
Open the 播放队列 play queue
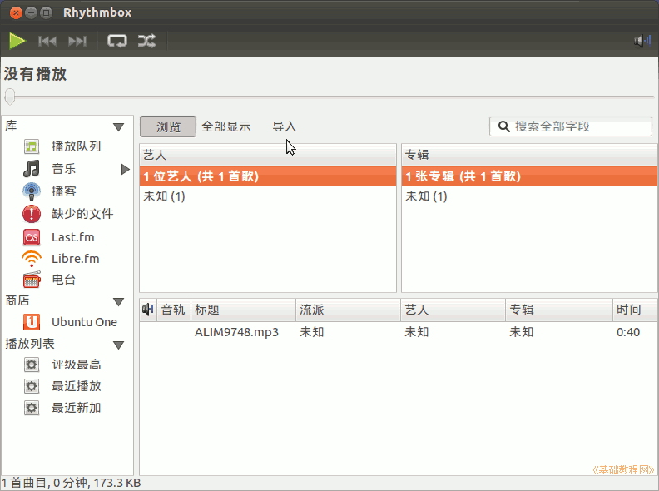[x=76, y=146]
